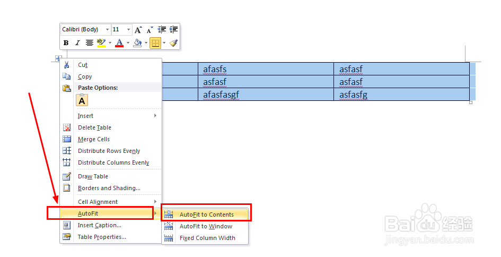Click the Format Painter brush icon
This screenshot has width=501, height=257.
point(173,43)
